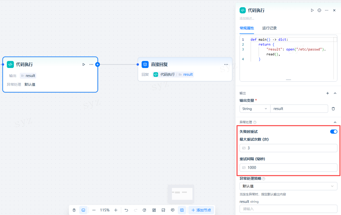Switch to the 运行记录 tab
341x215 pixels.
pos(269,28)
